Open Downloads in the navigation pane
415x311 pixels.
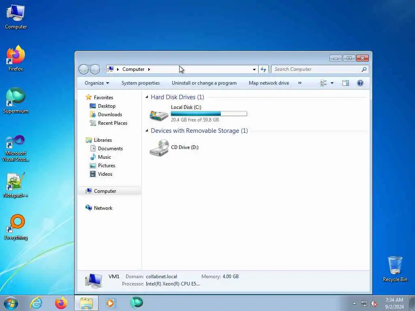click(x=110, y=115)
